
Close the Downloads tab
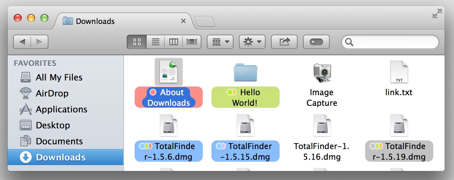coord(183,21)
